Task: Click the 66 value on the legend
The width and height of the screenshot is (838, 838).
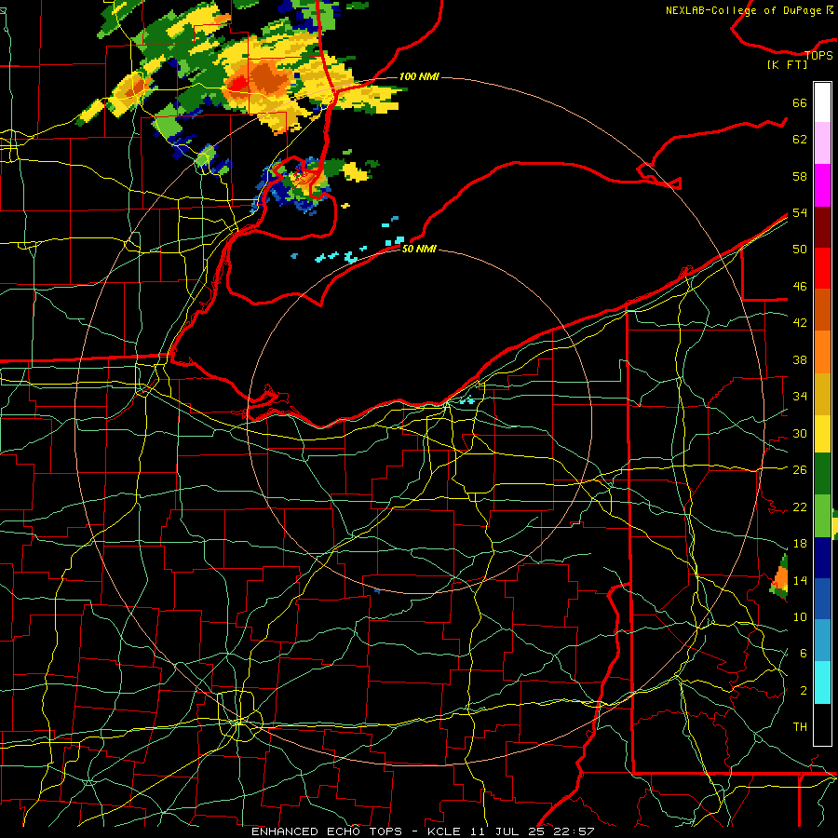Action: [x=800, y=102]
